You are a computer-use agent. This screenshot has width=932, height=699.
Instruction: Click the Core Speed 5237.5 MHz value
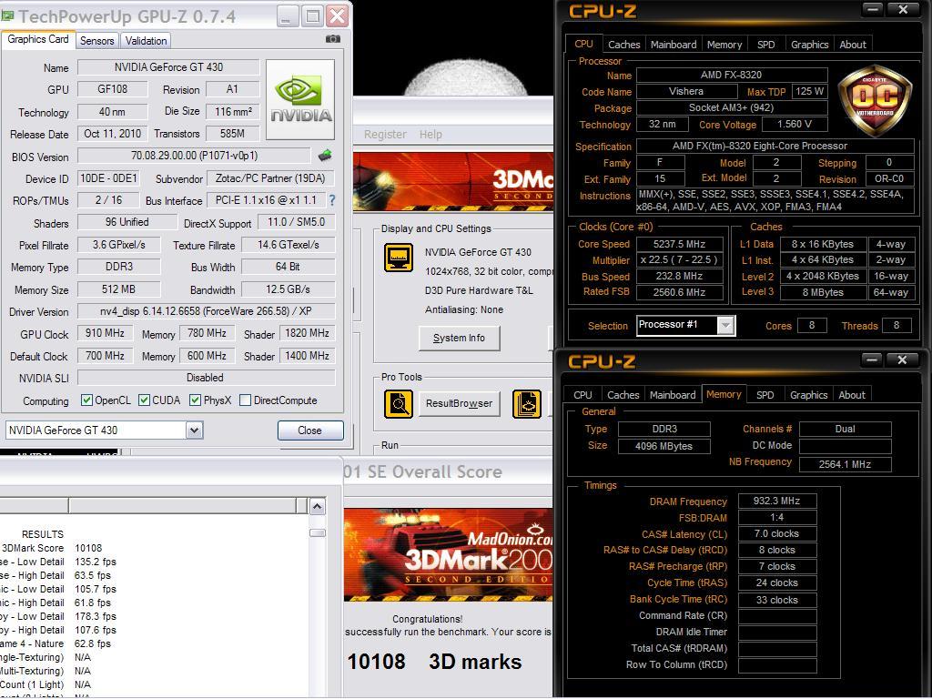(x=679, y=244)
